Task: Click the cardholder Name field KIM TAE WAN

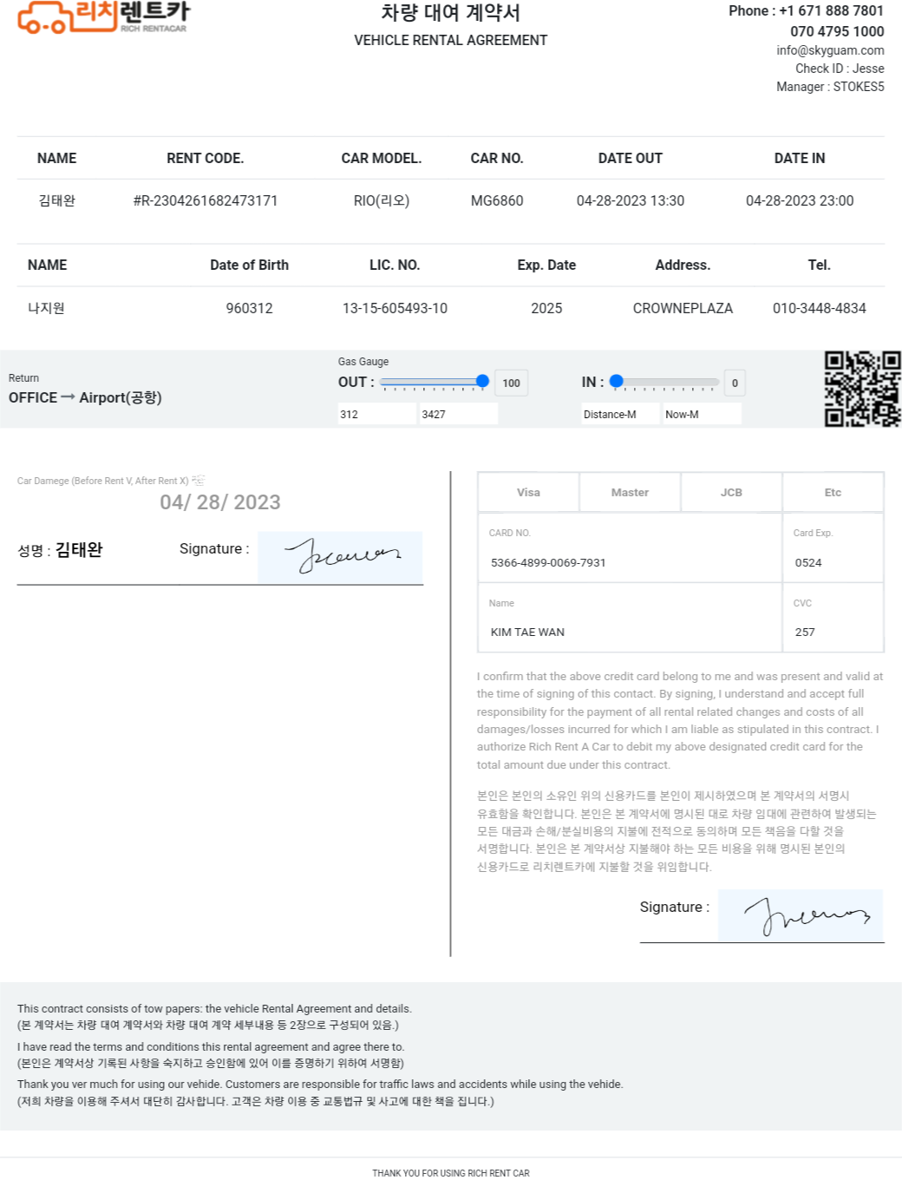Action: pos(630,632)
